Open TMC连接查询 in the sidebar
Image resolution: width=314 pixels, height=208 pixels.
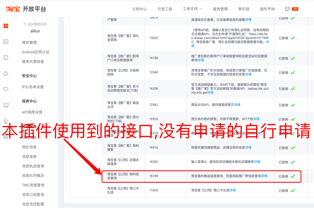33,185
